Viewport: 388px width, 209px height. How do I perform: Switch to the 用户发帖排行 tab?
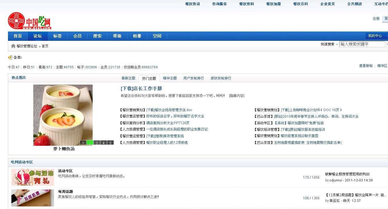194,78
